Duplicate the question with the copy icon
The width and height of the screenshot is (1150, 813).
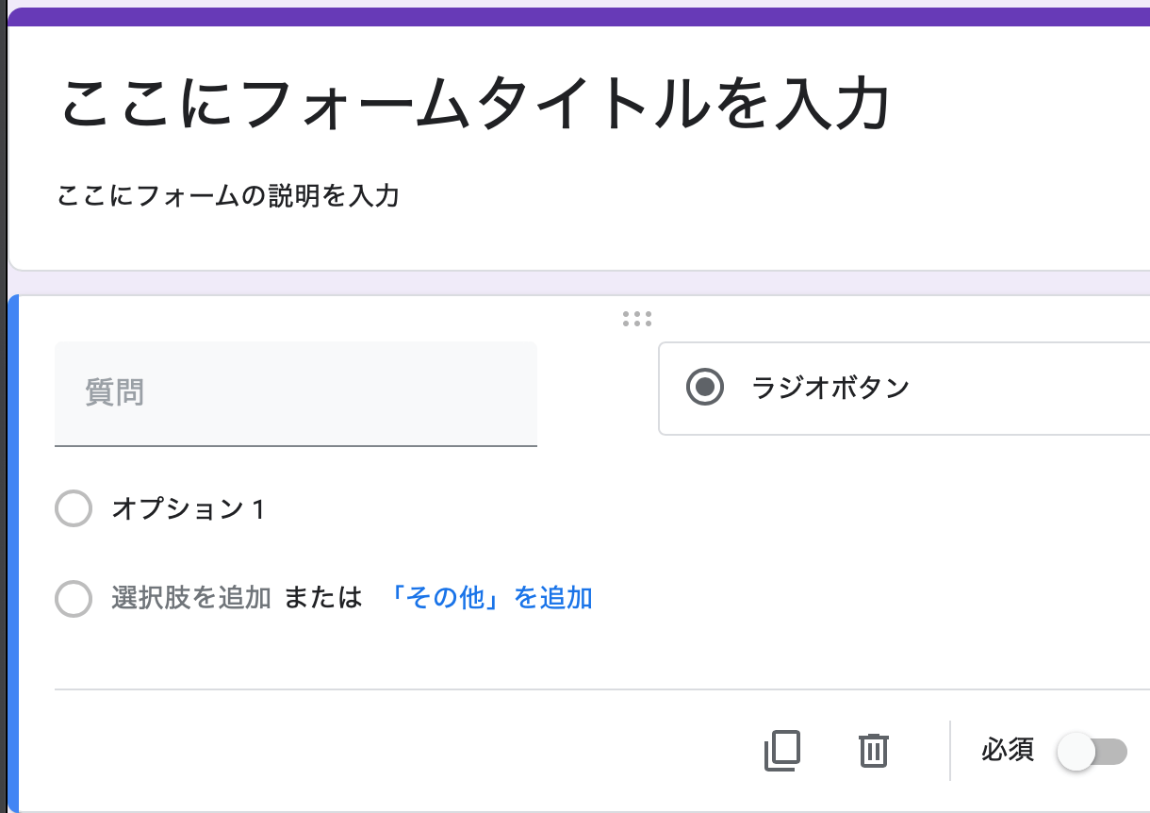(x=781, y=751)
